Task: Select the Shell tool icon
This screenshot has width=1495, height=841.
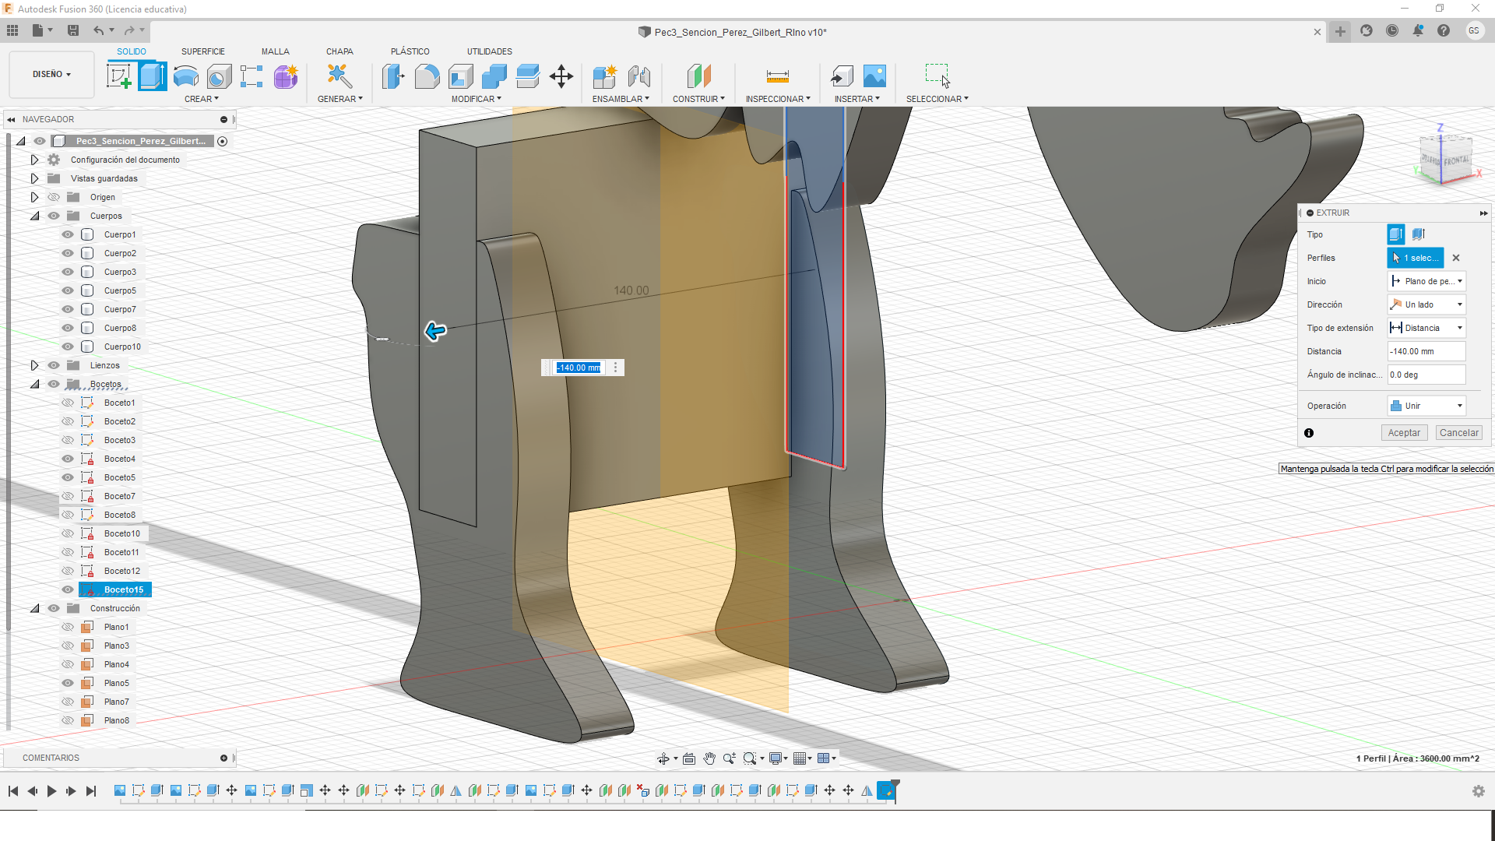Action: [461, 76]
